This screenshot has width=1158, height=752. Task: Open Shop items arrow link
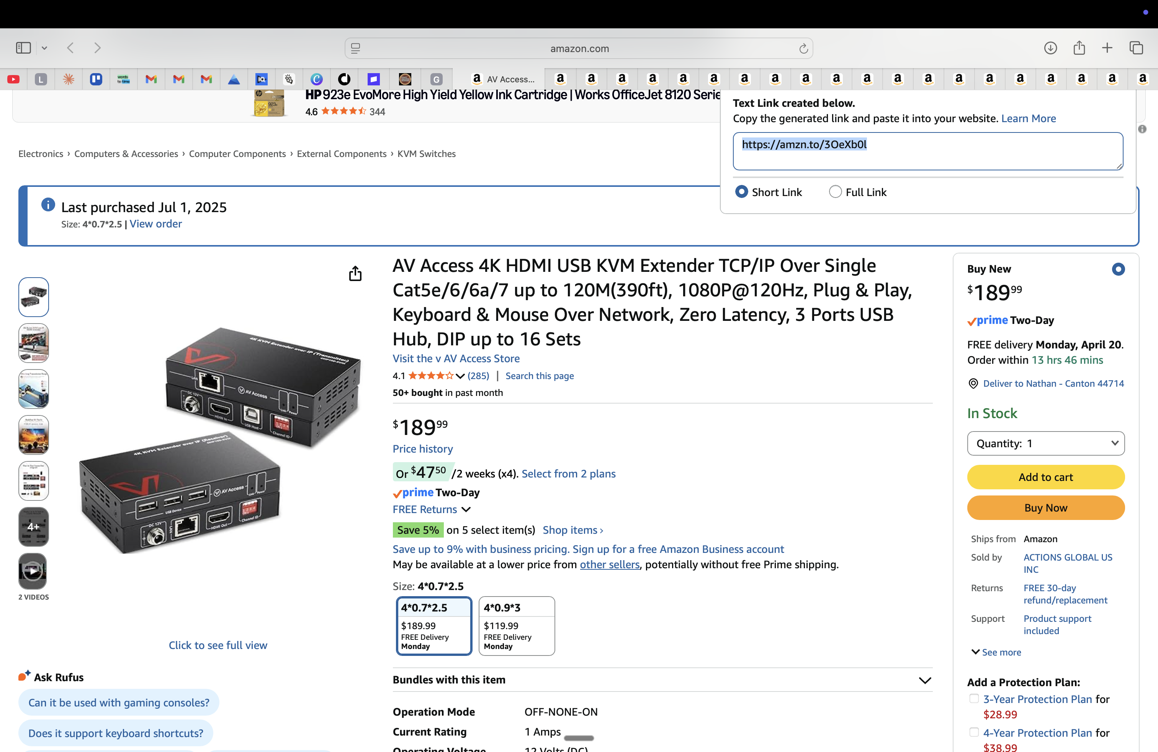(572, 530)
